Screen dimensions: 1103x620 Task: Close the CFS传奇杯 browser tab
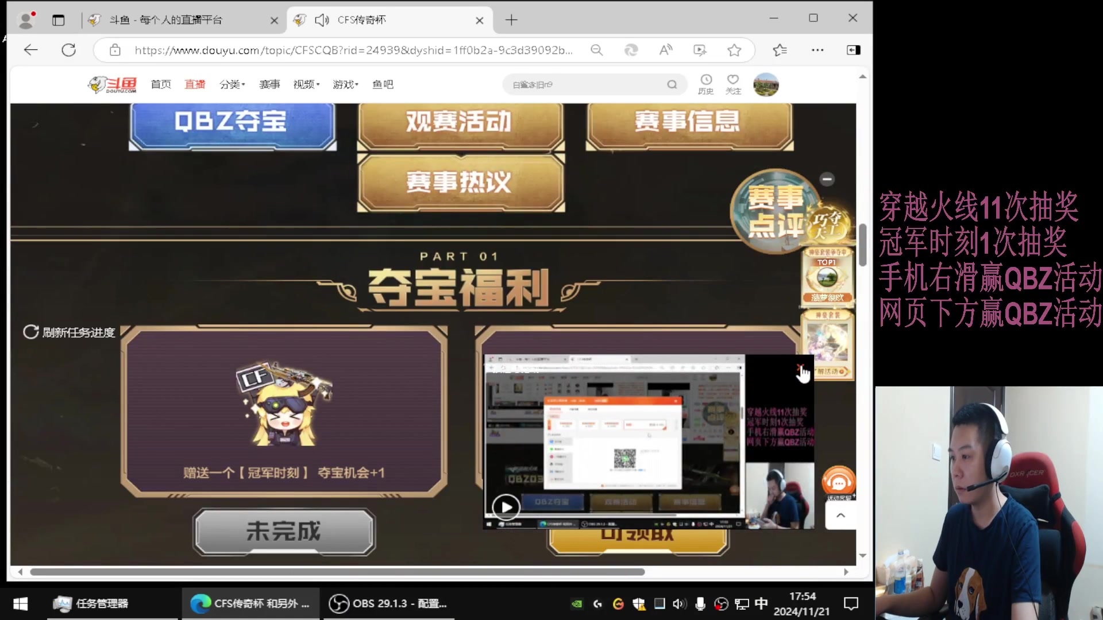[x=480, y=20]
